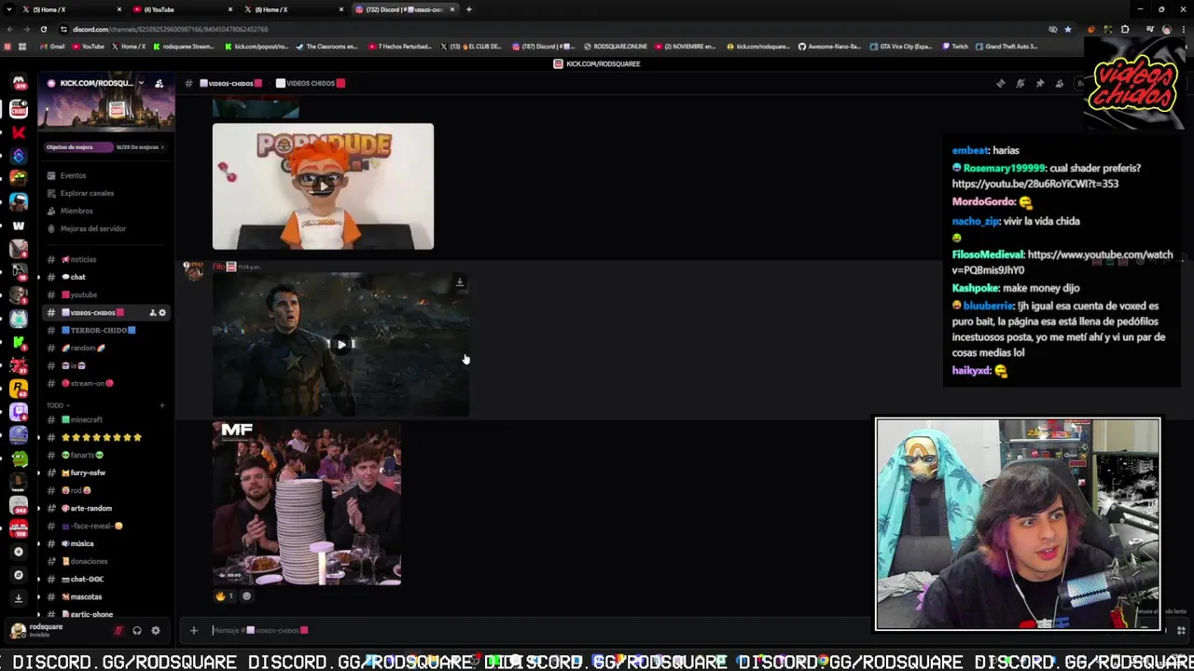Open the donaciones channel
The image size is (1194, 671).
point(104,561)
